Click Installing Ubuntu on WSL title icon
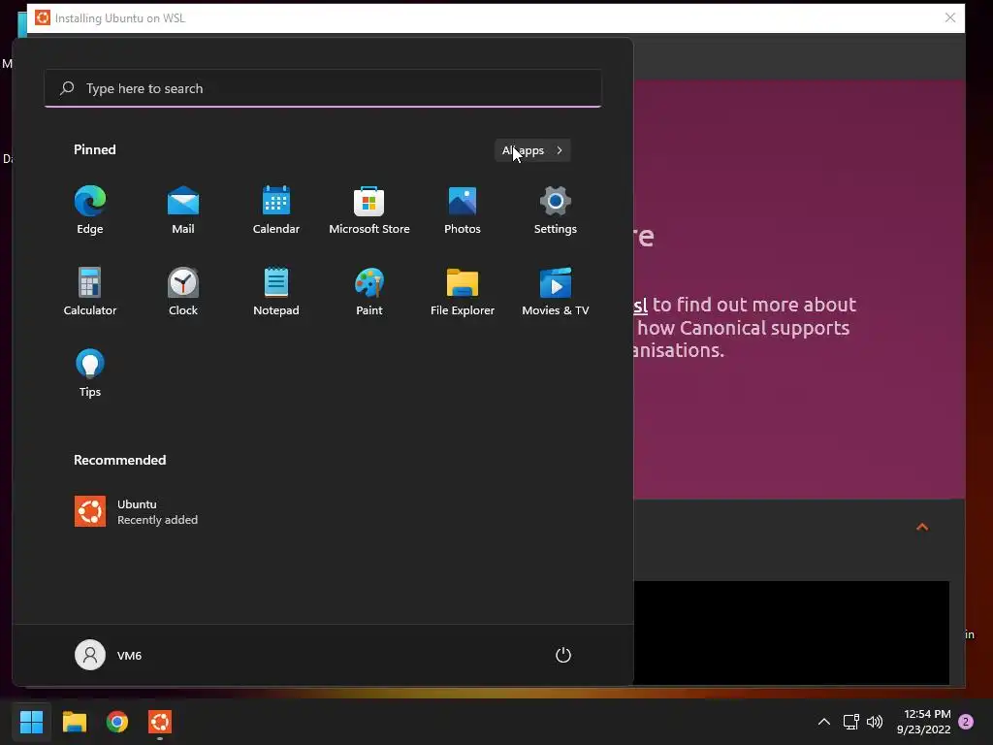This screenshot has height=745, width=993. [43, 17]
